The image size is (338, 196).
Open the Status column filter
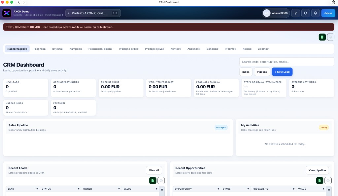tap(79, 189)
